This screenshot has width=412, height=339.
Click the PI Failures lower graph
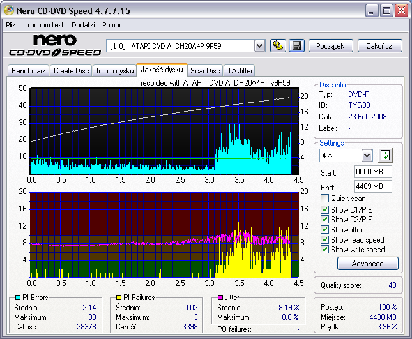(x=164, y=235)
